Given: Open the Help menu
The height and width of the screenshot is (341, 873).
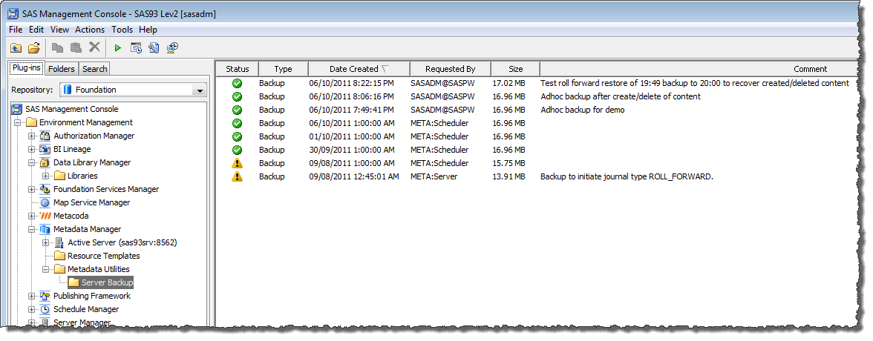Looking at the screenshot, I should (x=148, y=30).
